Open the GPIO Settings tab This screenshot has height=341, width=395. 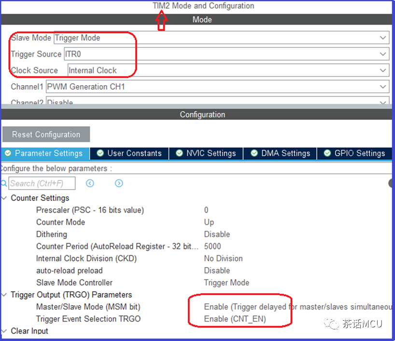point(354,153)
